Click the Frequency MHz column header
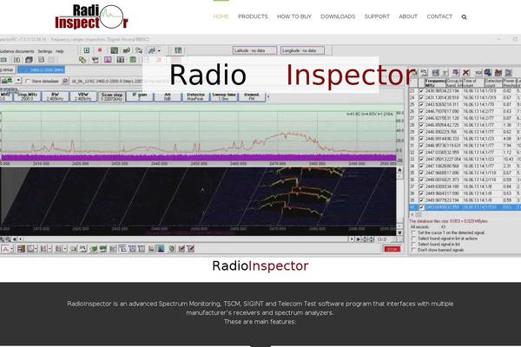 pos(435,82)
